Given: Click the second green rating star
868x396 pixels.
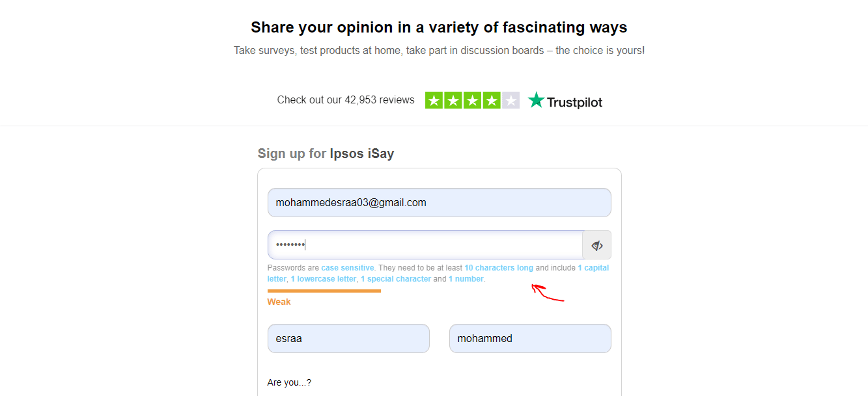Looking at the screenshot, I should click(453, 100).
